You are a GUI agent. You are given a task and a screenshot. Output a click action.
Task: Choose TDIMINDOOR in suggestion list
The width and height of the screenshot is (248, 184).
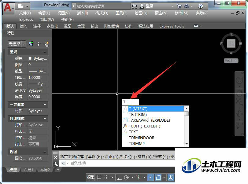tap(153, 138)
